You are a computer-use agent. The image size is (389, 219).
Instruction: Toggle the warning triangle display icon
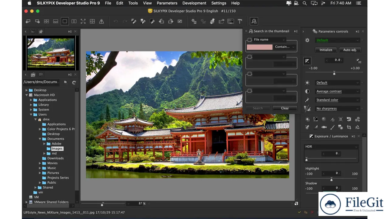102,21
